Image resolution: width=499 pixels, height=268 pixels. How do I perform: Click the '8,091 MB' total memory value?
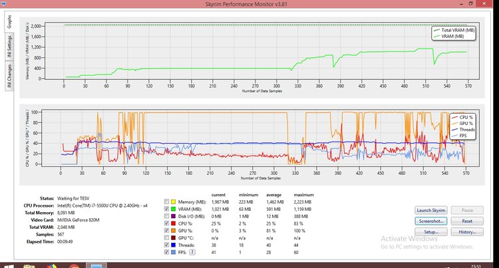coord(66,213)
